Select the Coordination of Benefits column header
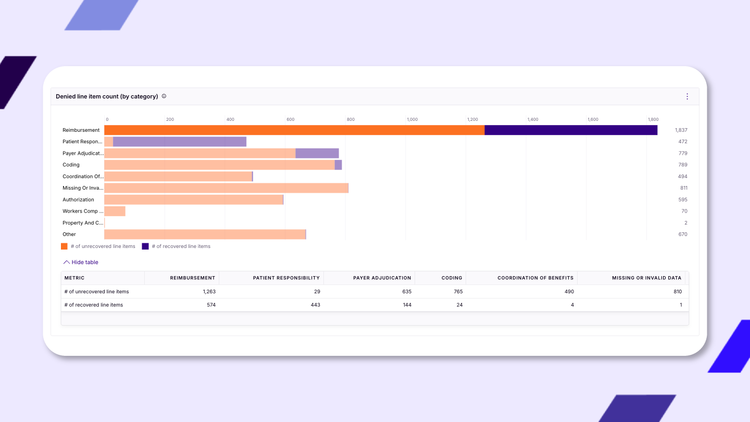 (x=535, y=278)
